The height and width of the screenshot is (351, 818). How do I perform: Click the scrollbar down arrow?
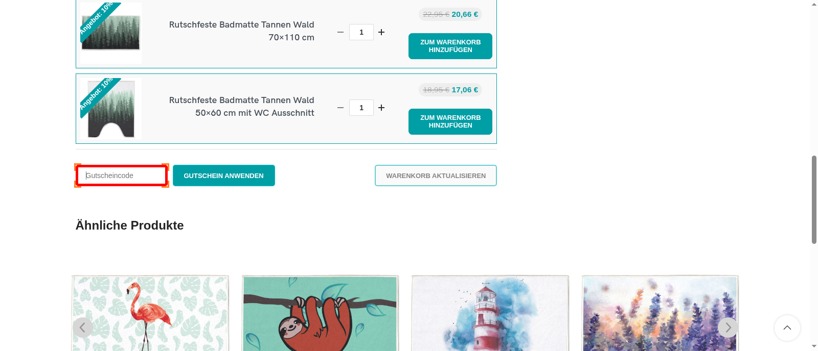click(813, 347)
